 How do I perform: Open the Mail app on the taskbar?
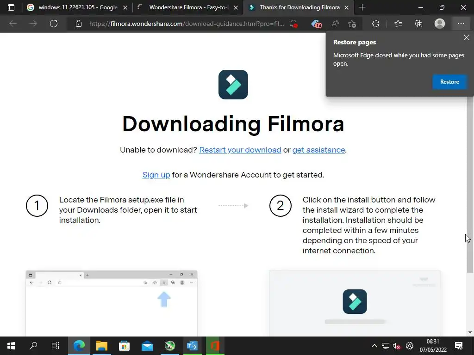[x=147, y=346]
